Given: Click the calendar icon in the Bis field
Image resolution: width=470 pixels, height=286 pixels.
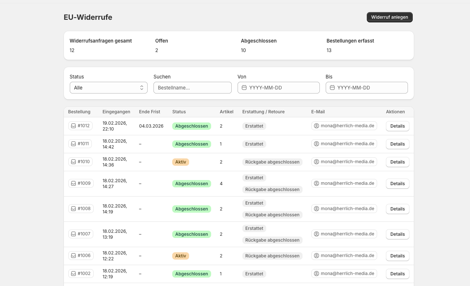Looking at the screenshot, I should (332, 88).
